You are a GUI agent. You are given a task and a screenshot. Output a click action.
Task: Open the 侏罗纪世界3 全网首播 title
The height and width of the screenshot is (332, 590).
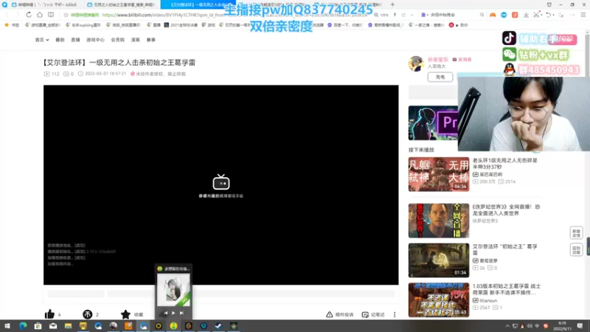pyautogui.click(x=506, y=210)
